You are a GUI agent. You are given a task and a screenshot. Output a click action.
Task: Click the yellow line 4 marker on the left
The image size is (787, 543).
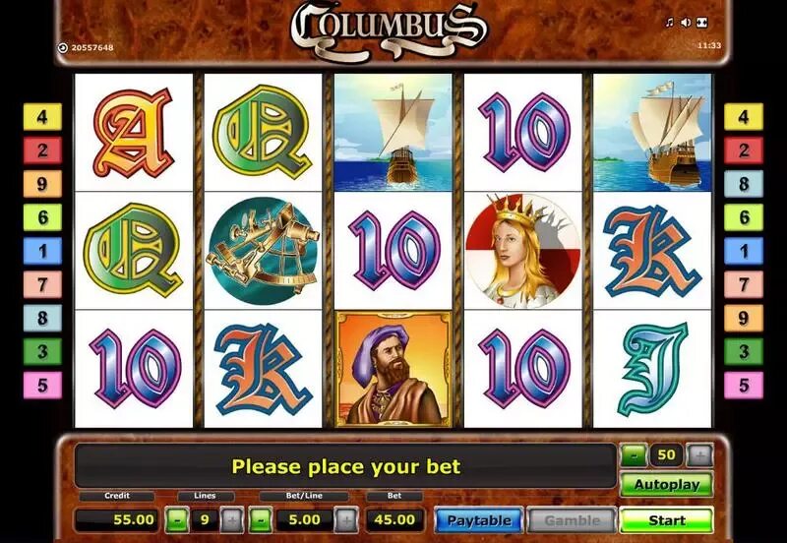[x=42, y=117]
